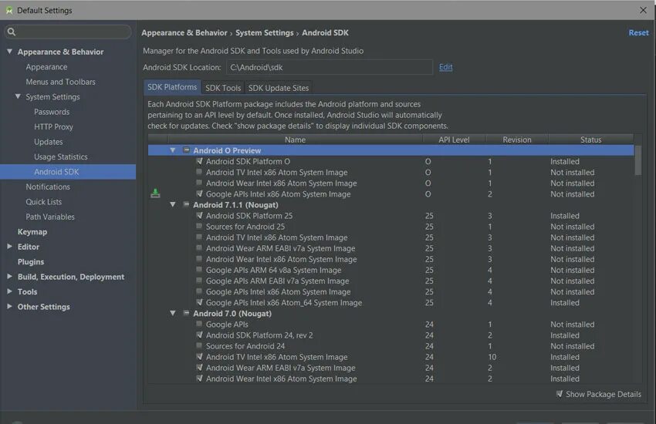Select the Passwords settings page
The image size is (656, 424).
(x=52, y=112)
